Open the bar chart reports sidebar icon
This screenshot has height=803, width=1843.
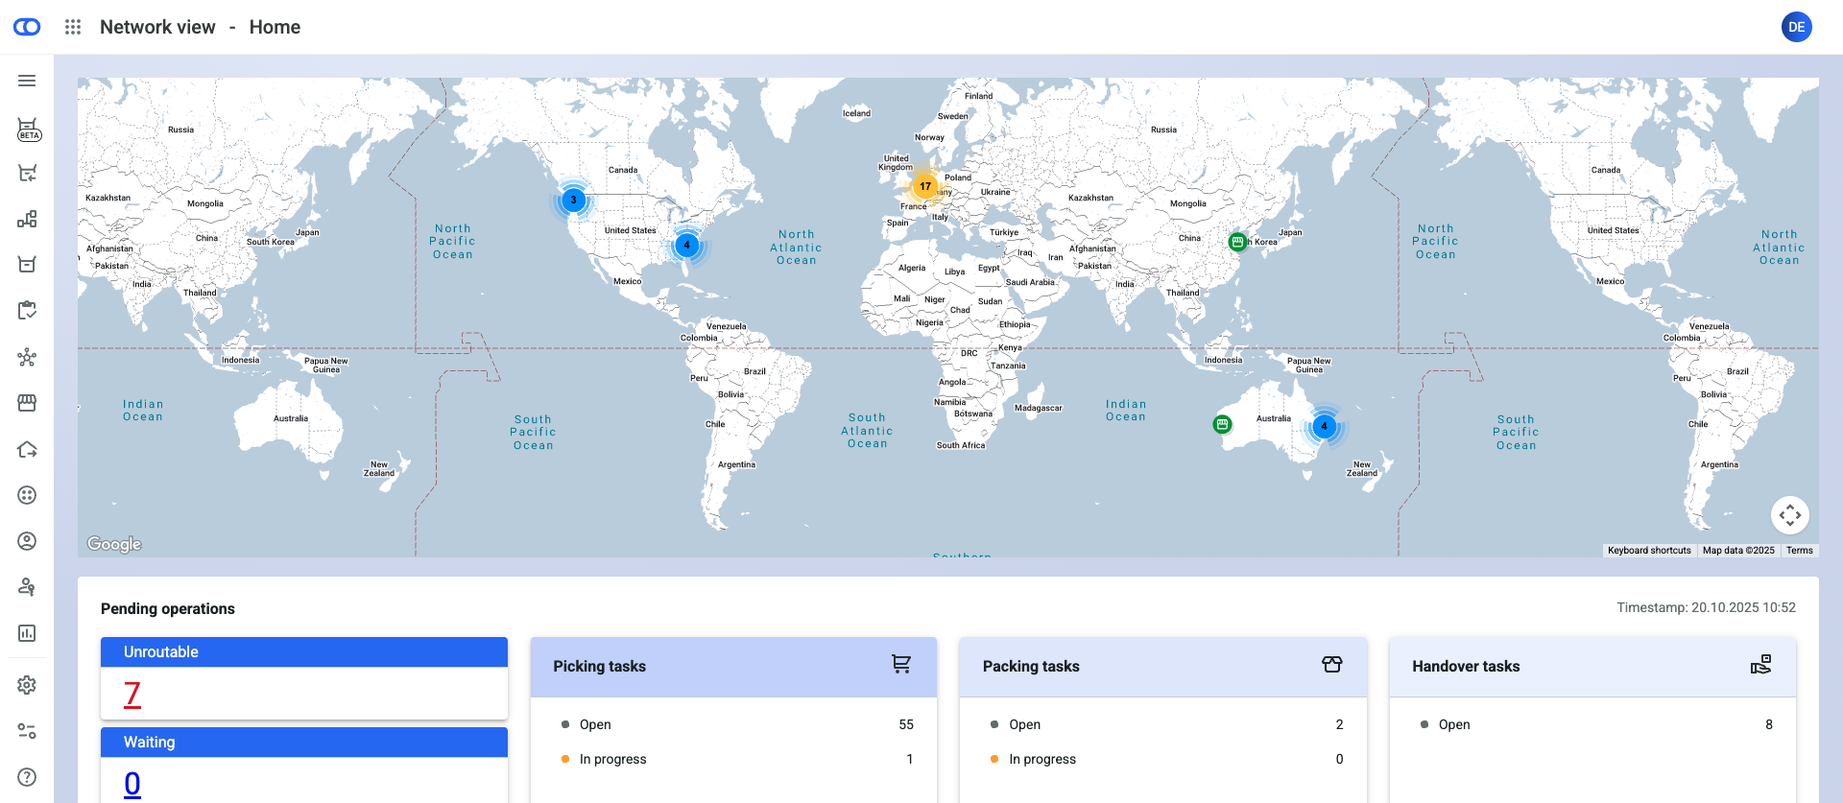(x=27, y=633)
